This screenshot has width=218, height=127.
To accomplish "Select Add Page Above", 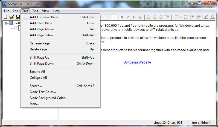I will pos(60,29).
